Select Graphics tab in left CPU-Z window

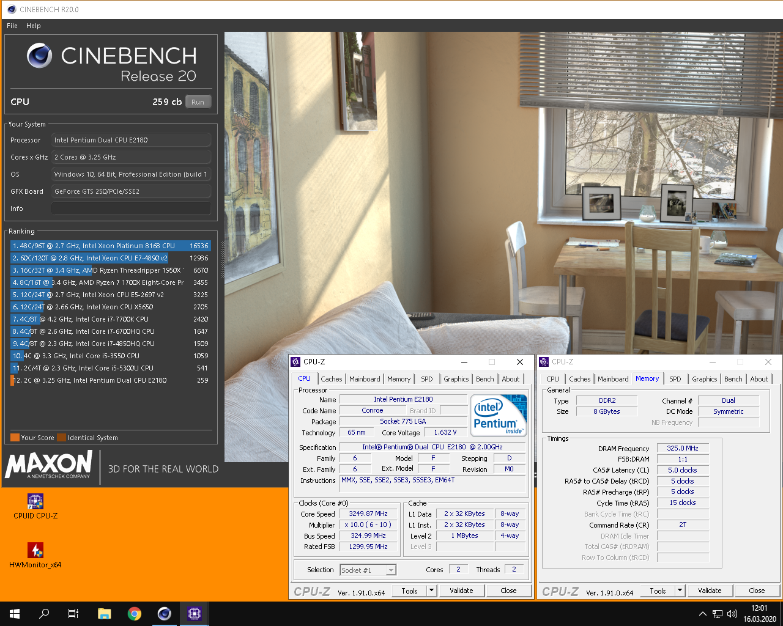pyautogui.click(x=456, y=379)
